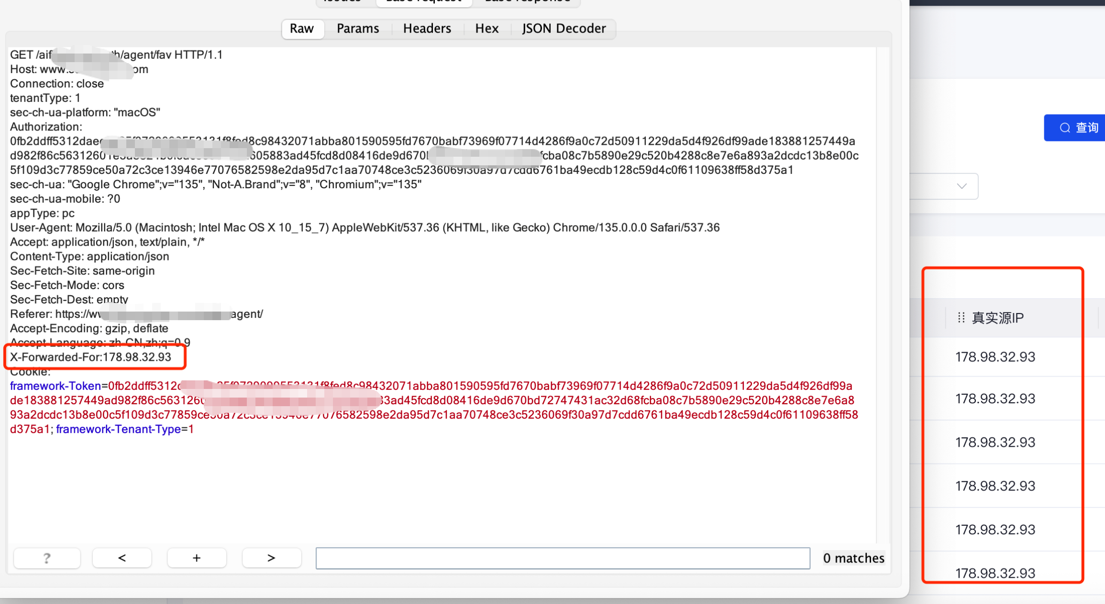The image size is (1105, 604).
Task: Open the Params tab
Action: [x=358, y=29]
